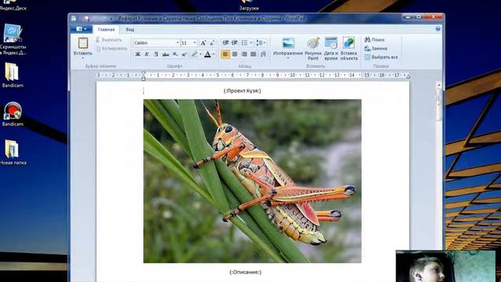Image resolution: width=501 pixels, height=282 pixels.
Task: Justify paragraph text
Action: click(x=254, y=54)
